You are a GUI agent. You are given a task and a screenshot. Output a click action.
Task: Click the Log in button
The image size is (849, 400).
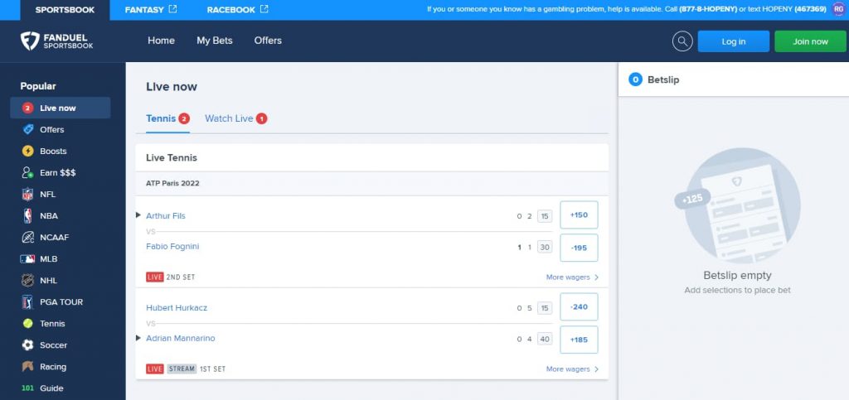(733, 41)
